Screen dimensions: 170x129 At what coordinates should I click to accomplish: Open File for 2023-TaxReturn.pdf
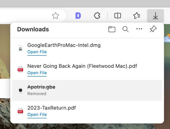click(37, 115)
